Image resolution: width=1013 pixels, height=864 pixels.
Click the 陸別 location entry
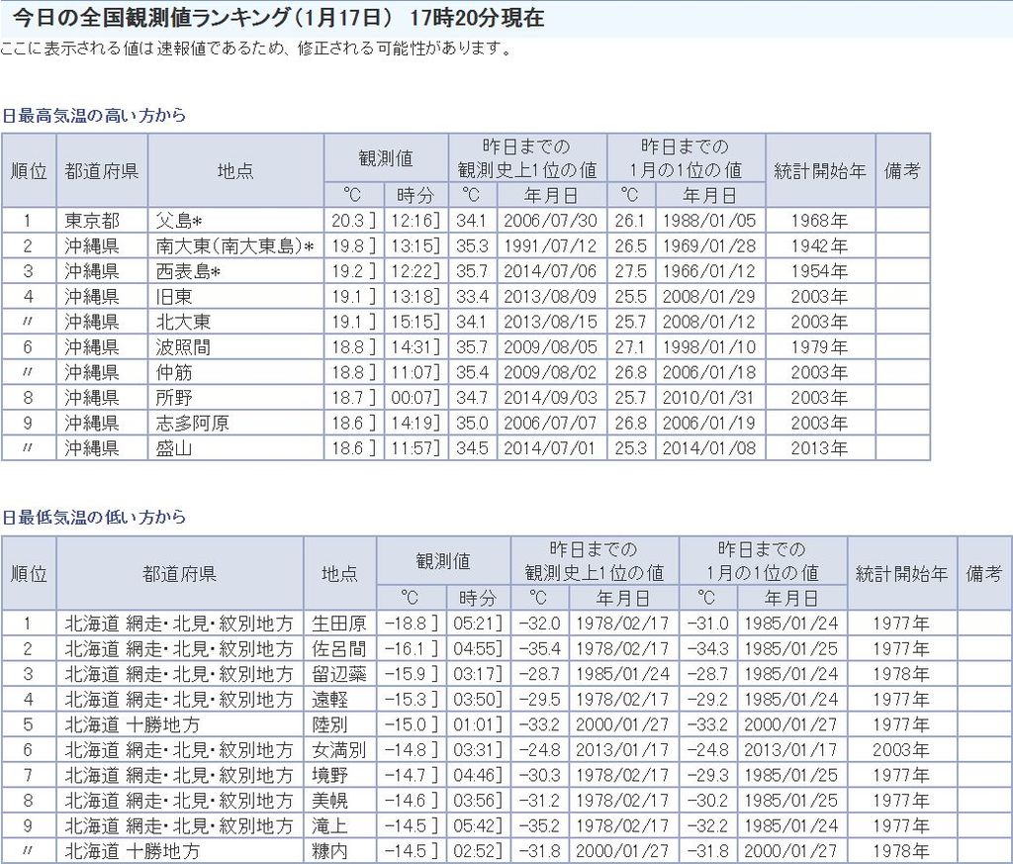click(x=329, y=724)
